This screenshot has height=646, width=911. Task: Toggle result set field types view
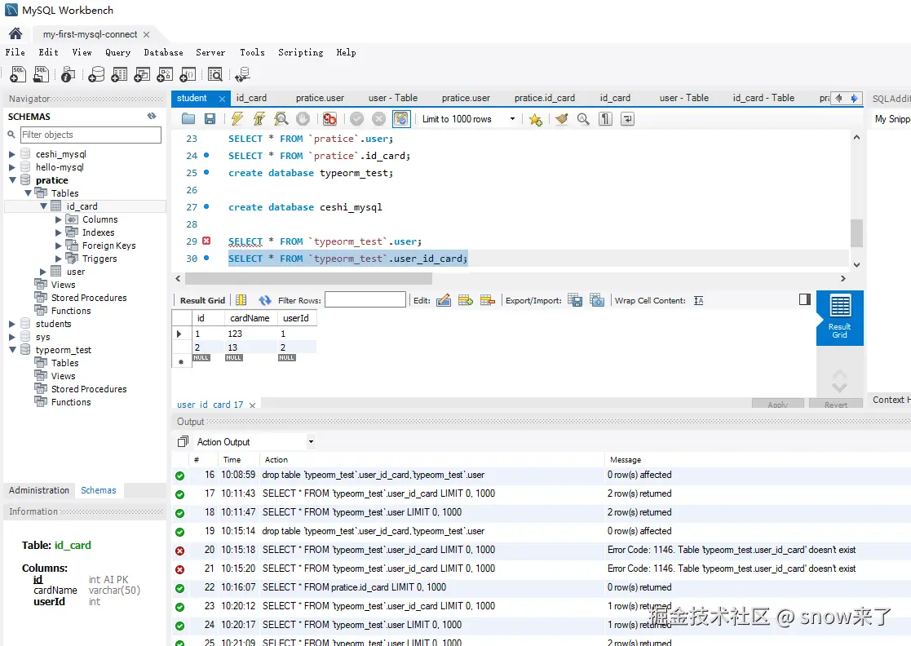[x=241, y=300]
